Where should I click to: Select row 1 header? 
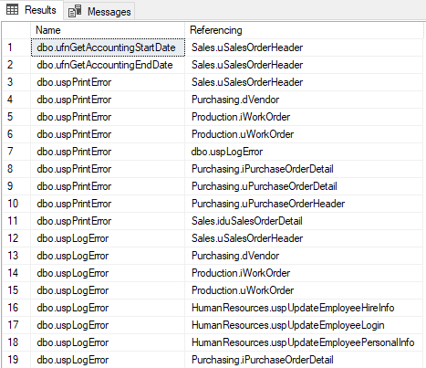(x=16, y=47)
